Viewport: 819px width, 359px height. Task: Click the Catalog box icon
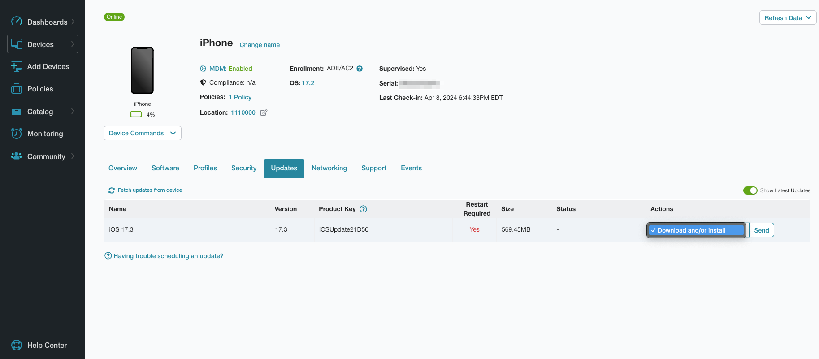point(17,111)
